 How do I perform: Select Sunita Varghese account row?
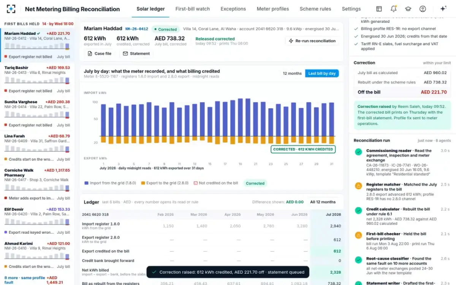click(x=37, y=113)
